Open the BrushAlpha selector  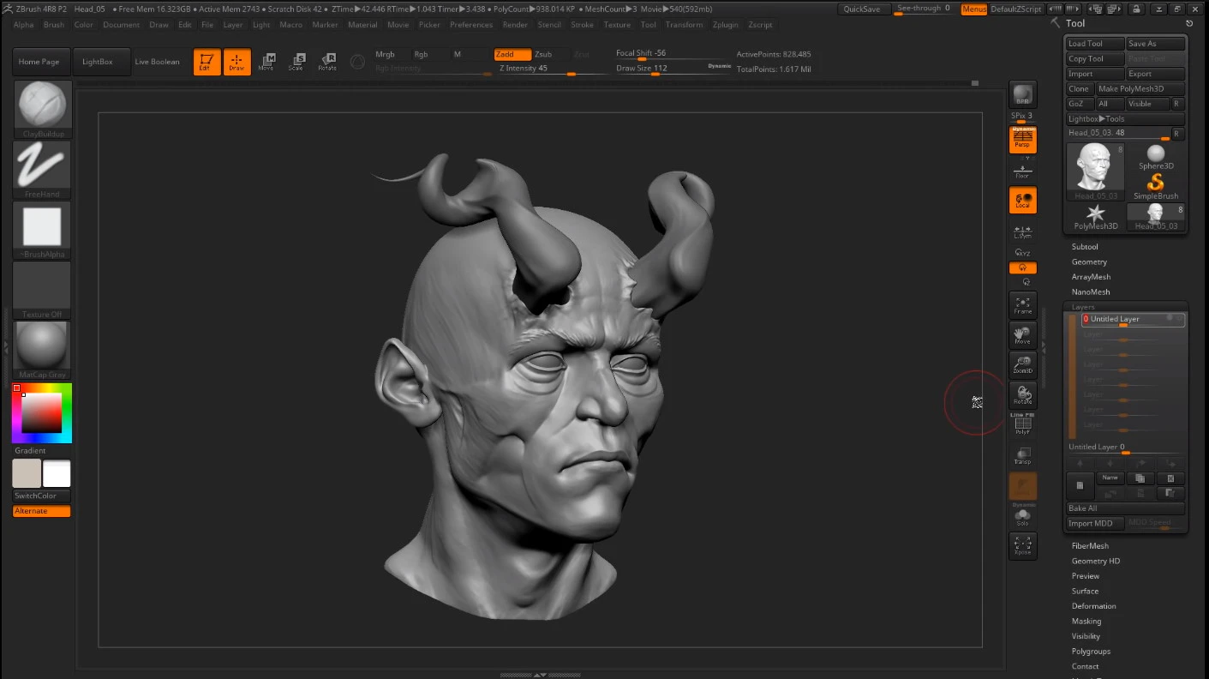click(42, 229)
